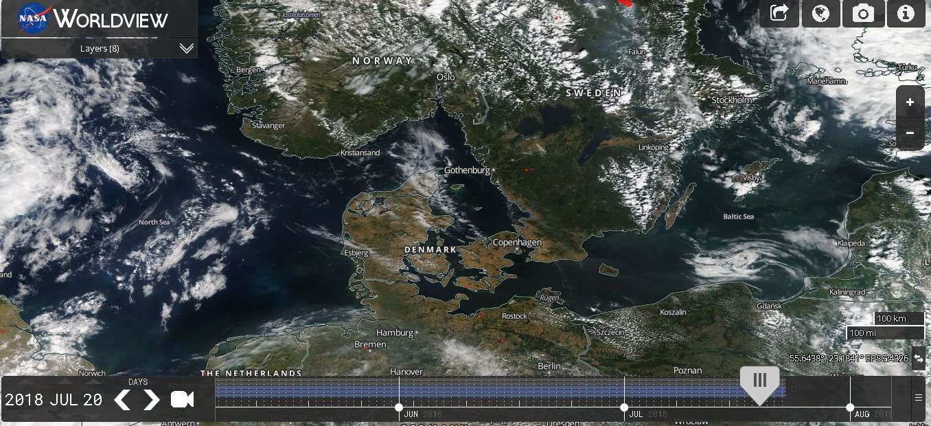Open the share link tool

[779, 14]
